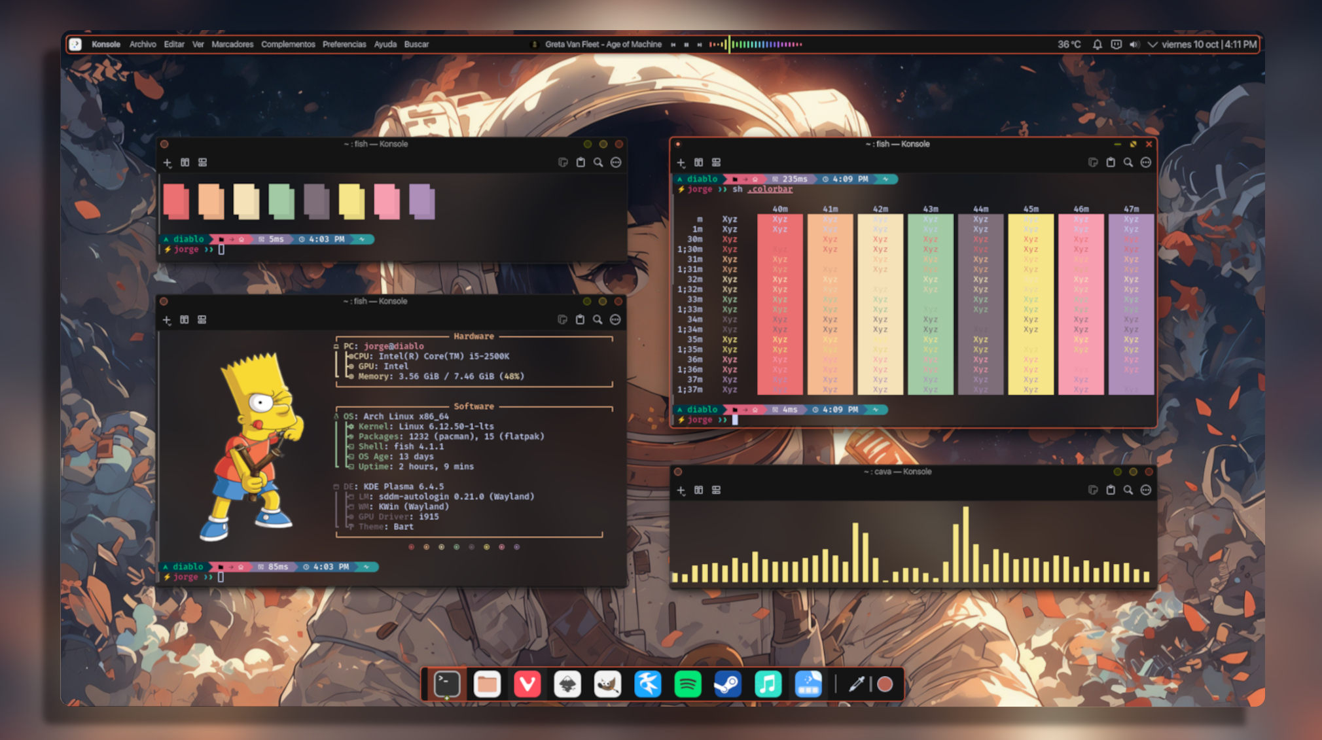Viewport: 1322px width, 740px height.
Task: Click search icon in the colorbar Konsole window
Action: coord(1128,162)
